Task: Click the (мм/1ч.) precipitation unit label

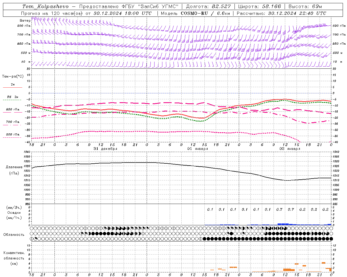Action: pos(14,218)
